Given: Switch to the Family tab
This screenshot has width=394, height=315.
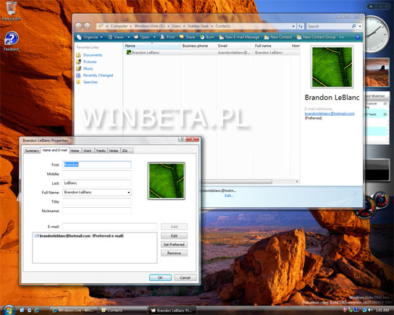Looking at the screenshot, I should (x=101, y=151).
